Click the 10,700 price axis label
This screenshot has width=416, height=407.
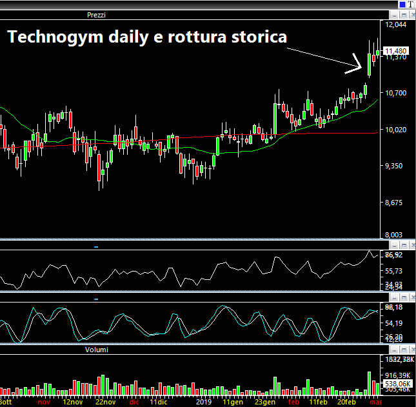point(395,93)
